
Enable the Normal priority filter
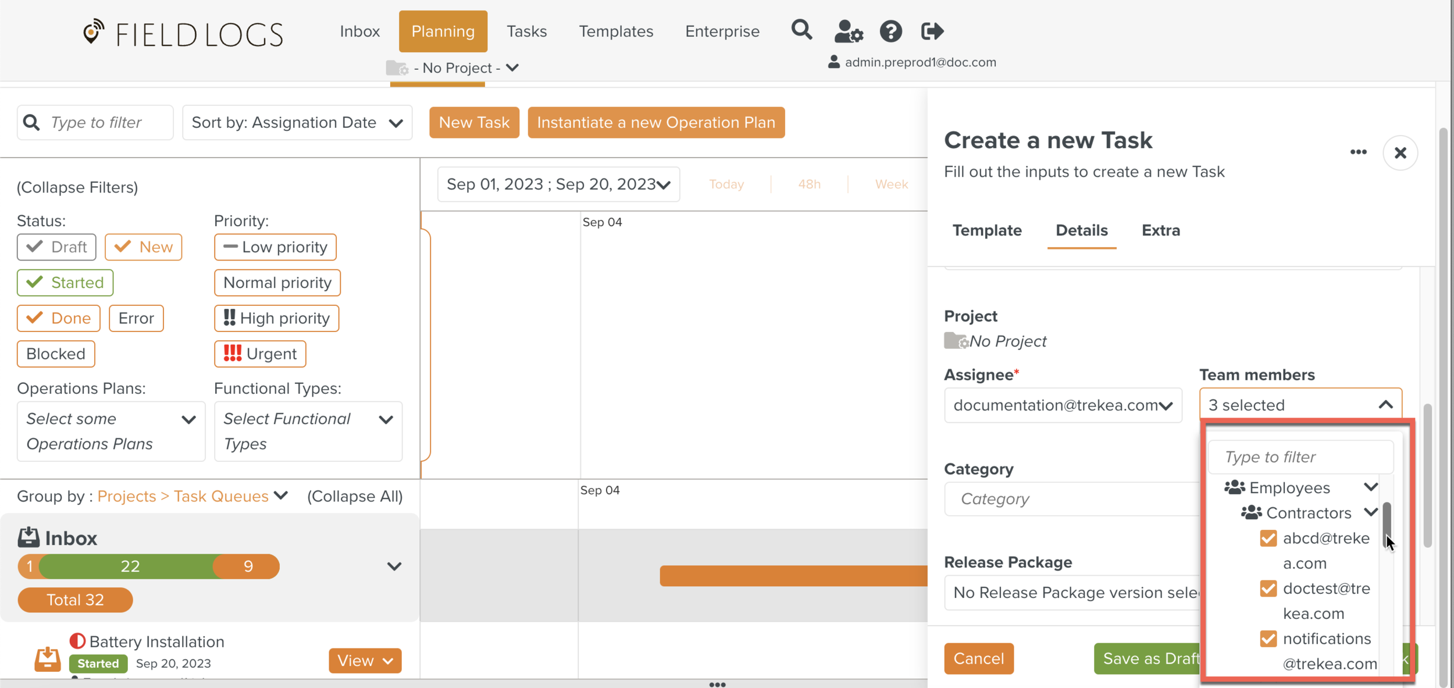click(x=277, y=283)
